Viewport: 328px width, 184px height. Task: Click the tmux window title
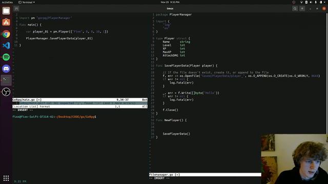tap(170, 9)
